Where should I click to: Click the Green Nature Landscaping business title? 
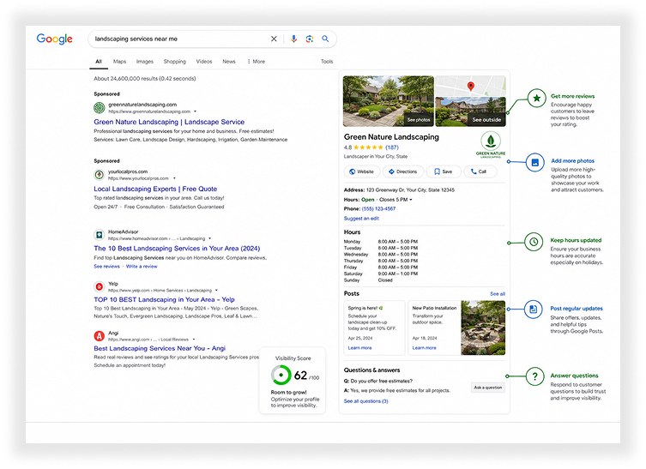pos(391,136)
